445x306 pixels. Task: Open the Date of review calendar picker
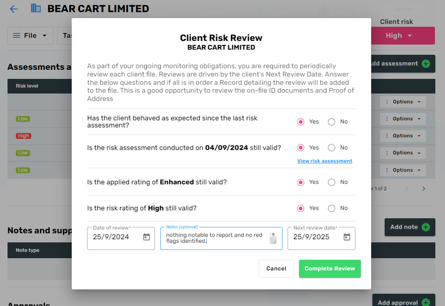coord(147,237)
